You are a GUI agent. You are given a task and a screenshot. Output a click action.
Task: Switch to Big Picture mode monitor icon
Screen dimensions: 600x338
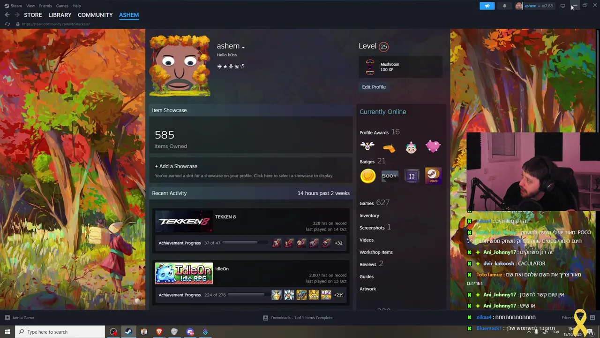point(562,6)
